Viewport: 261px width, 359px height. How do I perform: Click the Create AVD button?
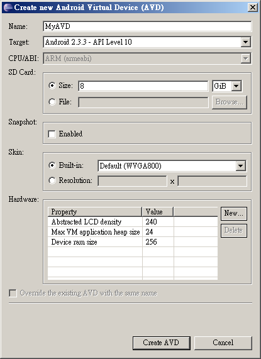coord(162,343)
